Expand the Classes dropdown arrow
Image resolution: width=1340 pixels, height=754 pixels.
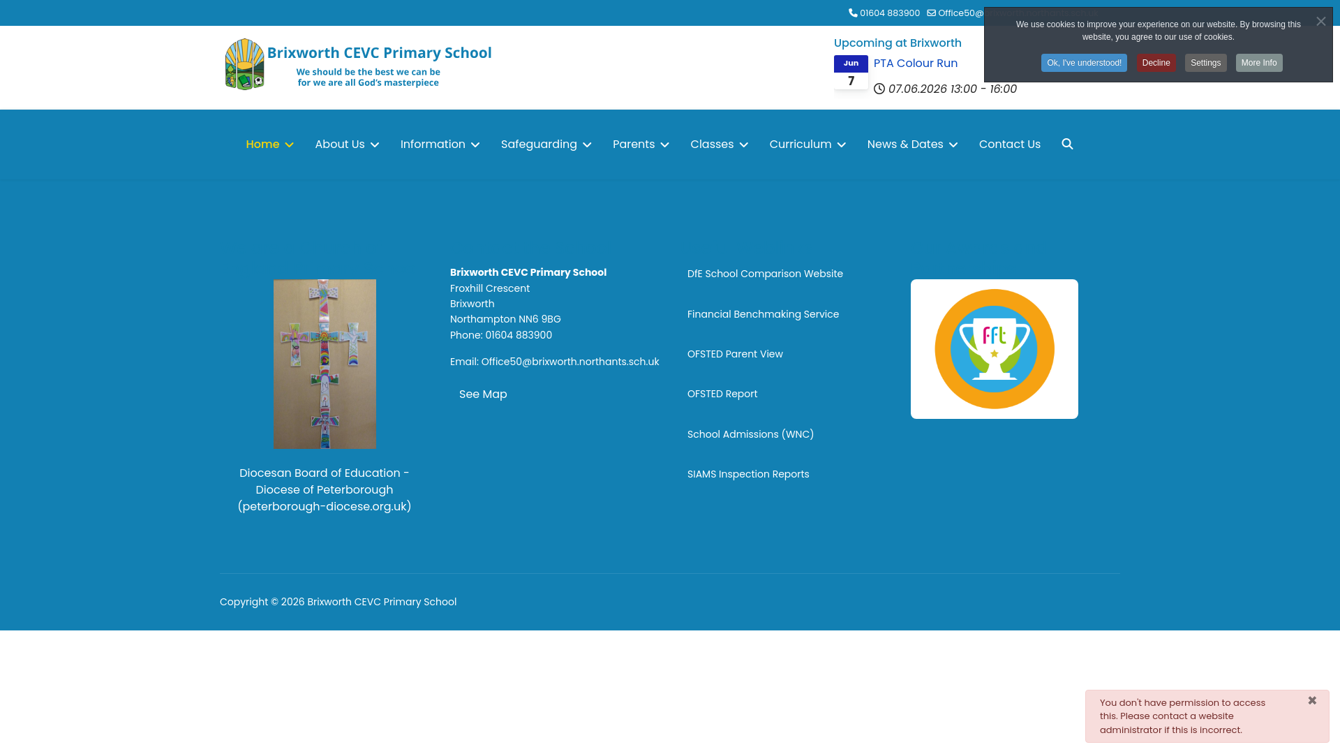743,145
